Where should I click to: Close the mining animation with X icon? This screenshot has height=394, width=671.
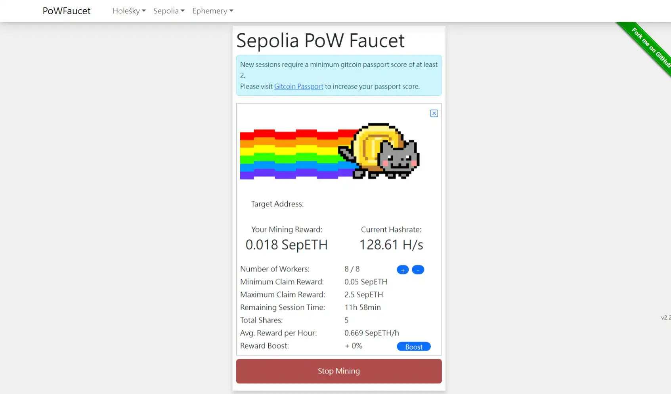click(434, 114)
